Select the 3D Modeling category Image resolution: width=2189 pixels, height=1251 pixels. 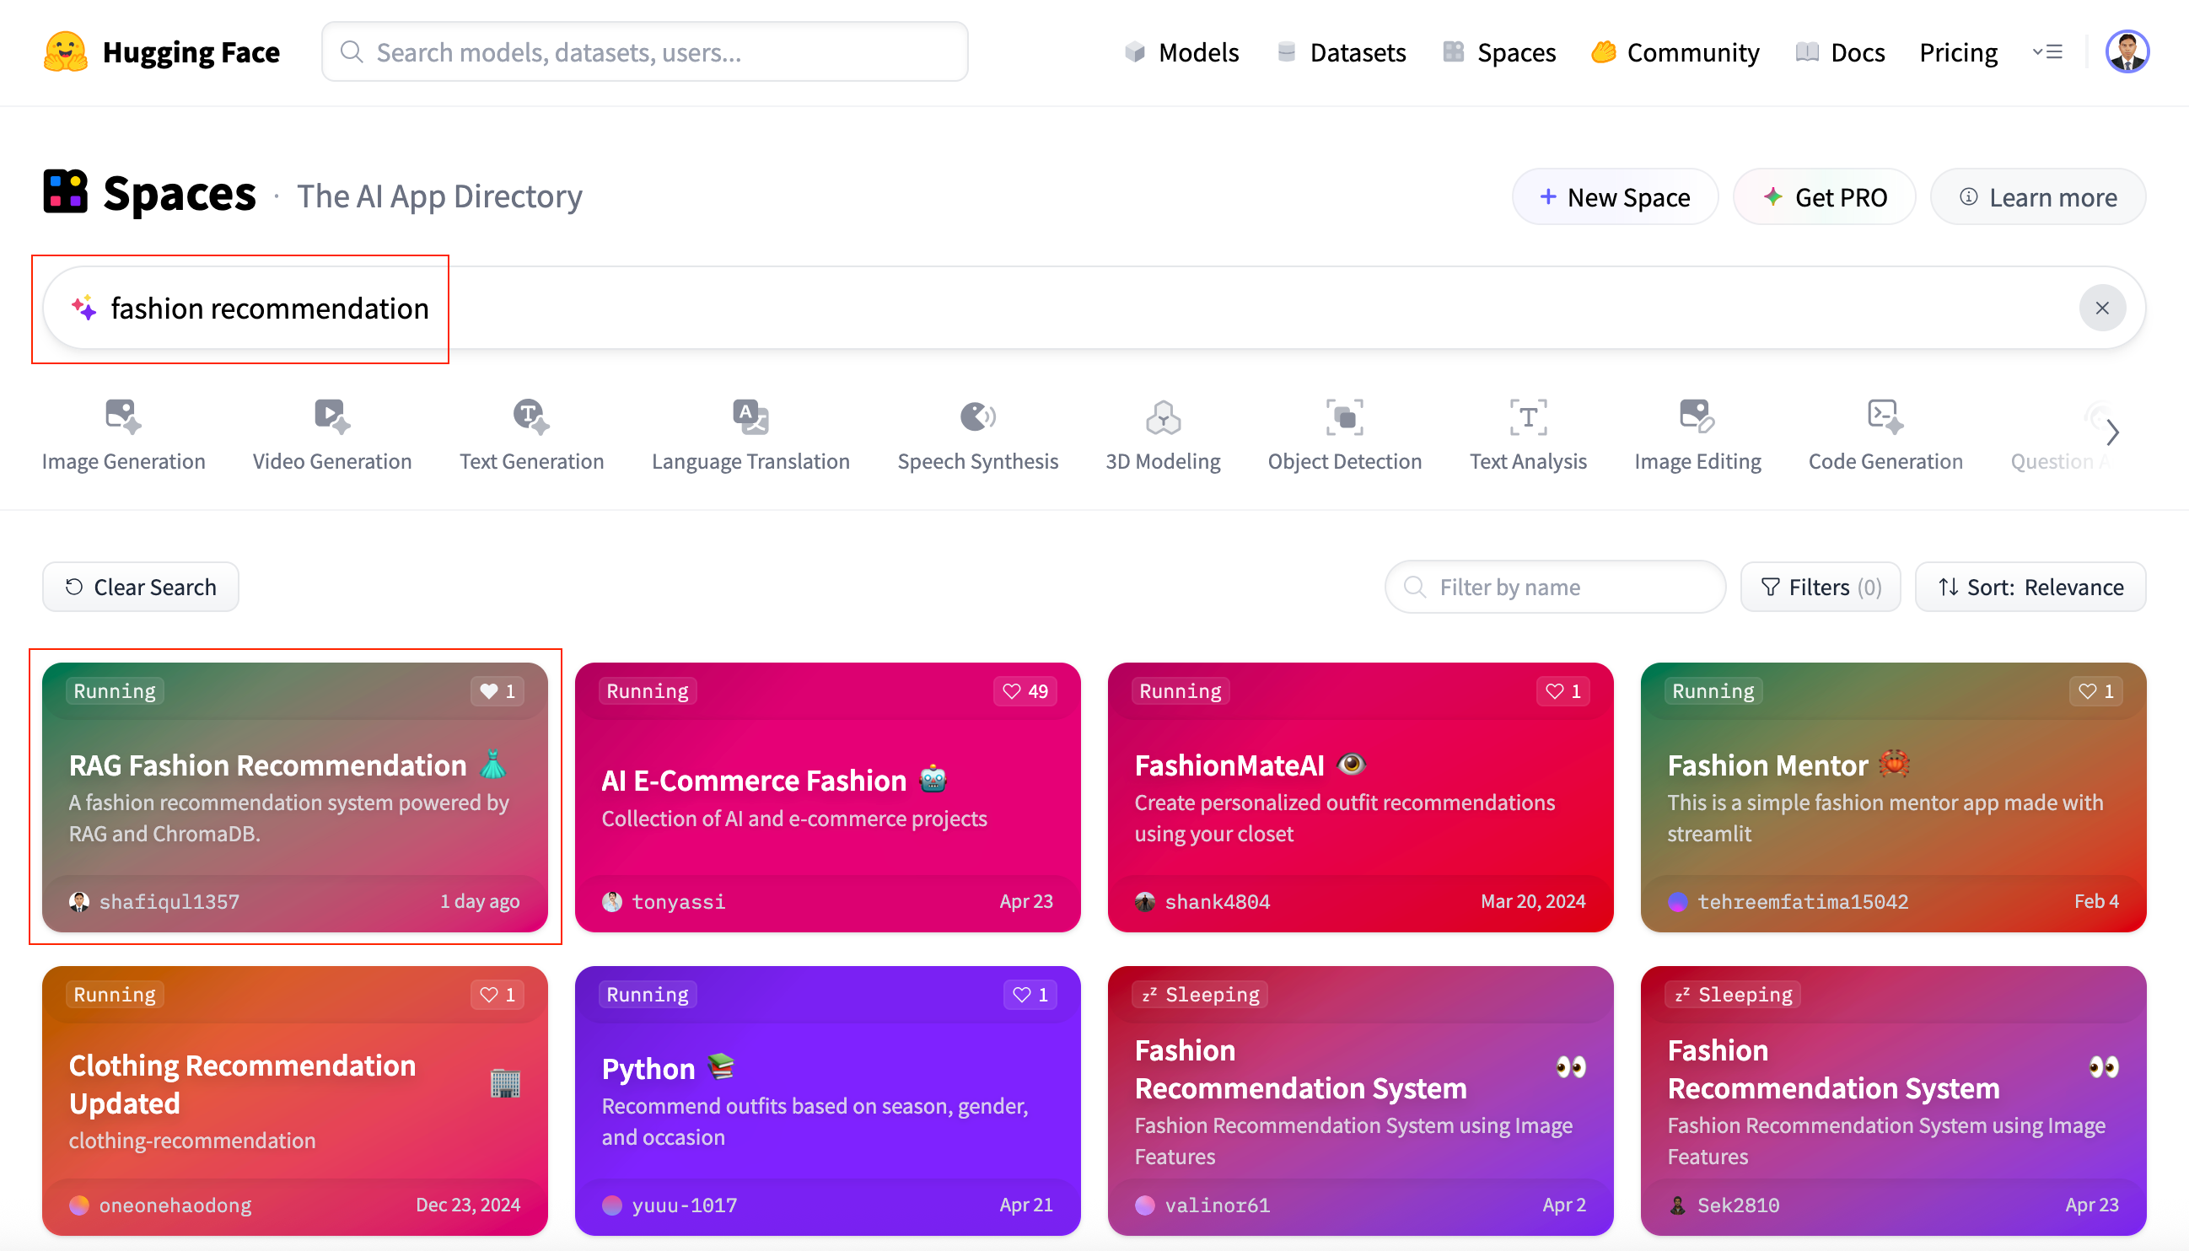click(1163, 436)
